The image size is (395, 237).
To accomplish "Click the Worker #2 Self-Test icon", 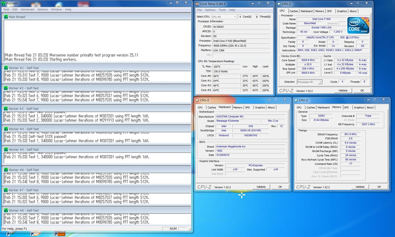I will [6, 88].
